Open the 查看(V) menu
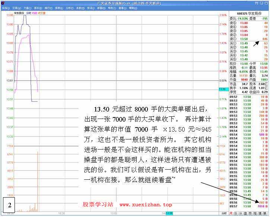 123,8
